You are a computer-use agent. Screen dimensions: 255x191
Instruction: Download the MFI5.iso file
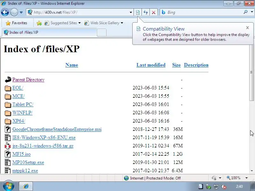(x=21, y=154)
